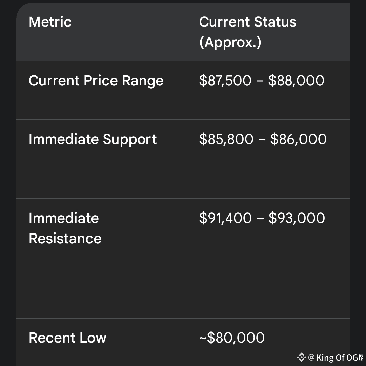Click the $87,500 price value
The image size is (366, 366).
tap(225, 81)
